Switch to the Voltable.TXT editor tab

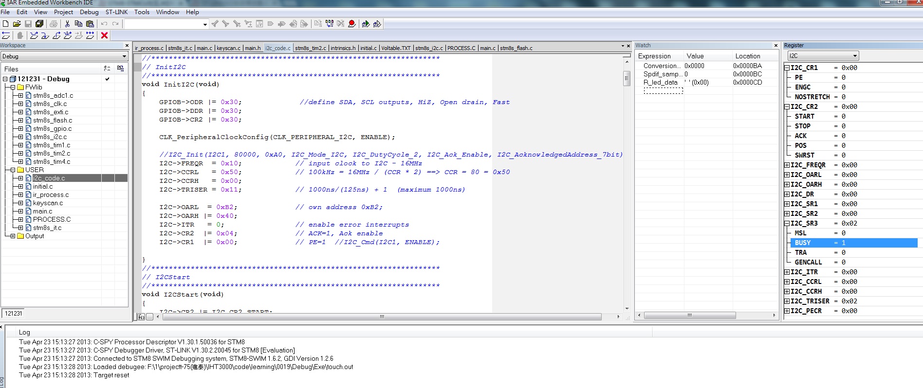click(396, 48)
